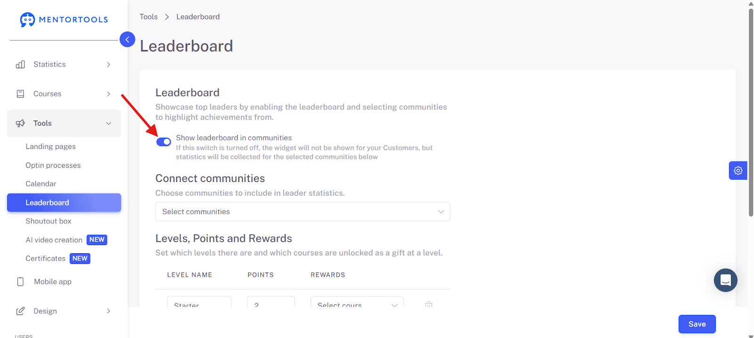The height and width of the screenshot is (338, 754).
Task: Click the Starter level name field
Action: point(199,302)
